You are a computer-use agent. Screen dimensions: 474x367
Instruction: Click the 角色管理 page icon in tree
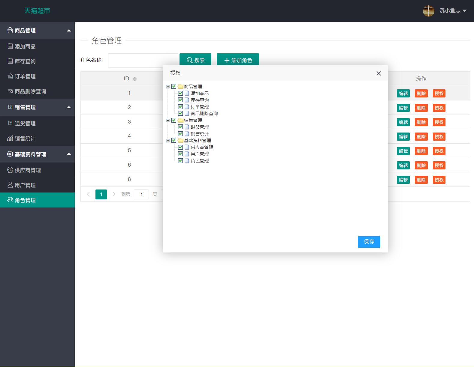pos(187,161)
